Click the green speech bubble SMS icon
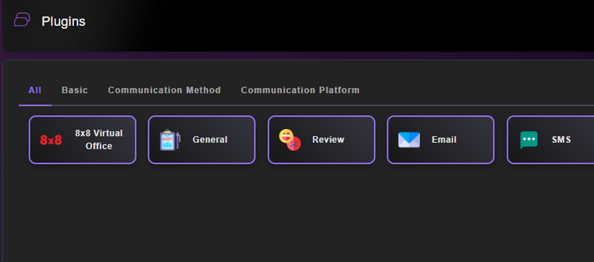The height and width of the screenshot is (262, 594). [x=529, y=140]
